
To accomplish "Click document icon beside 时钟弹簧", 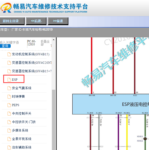I will tap(9, 96).
